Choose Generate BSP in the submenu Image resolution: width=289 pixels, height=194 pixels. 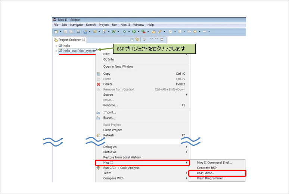pyautogui.click(x=206, y=168)
